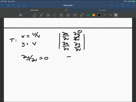Choose the orange pen color
Screen dimensions: 136x102
tap(94, 15)
